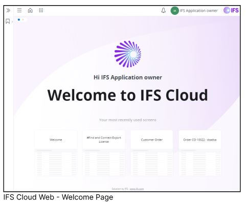Screen dimensions: 247x202
Task: Open the Find and Connect Export License card
Action: coord(104,153)
